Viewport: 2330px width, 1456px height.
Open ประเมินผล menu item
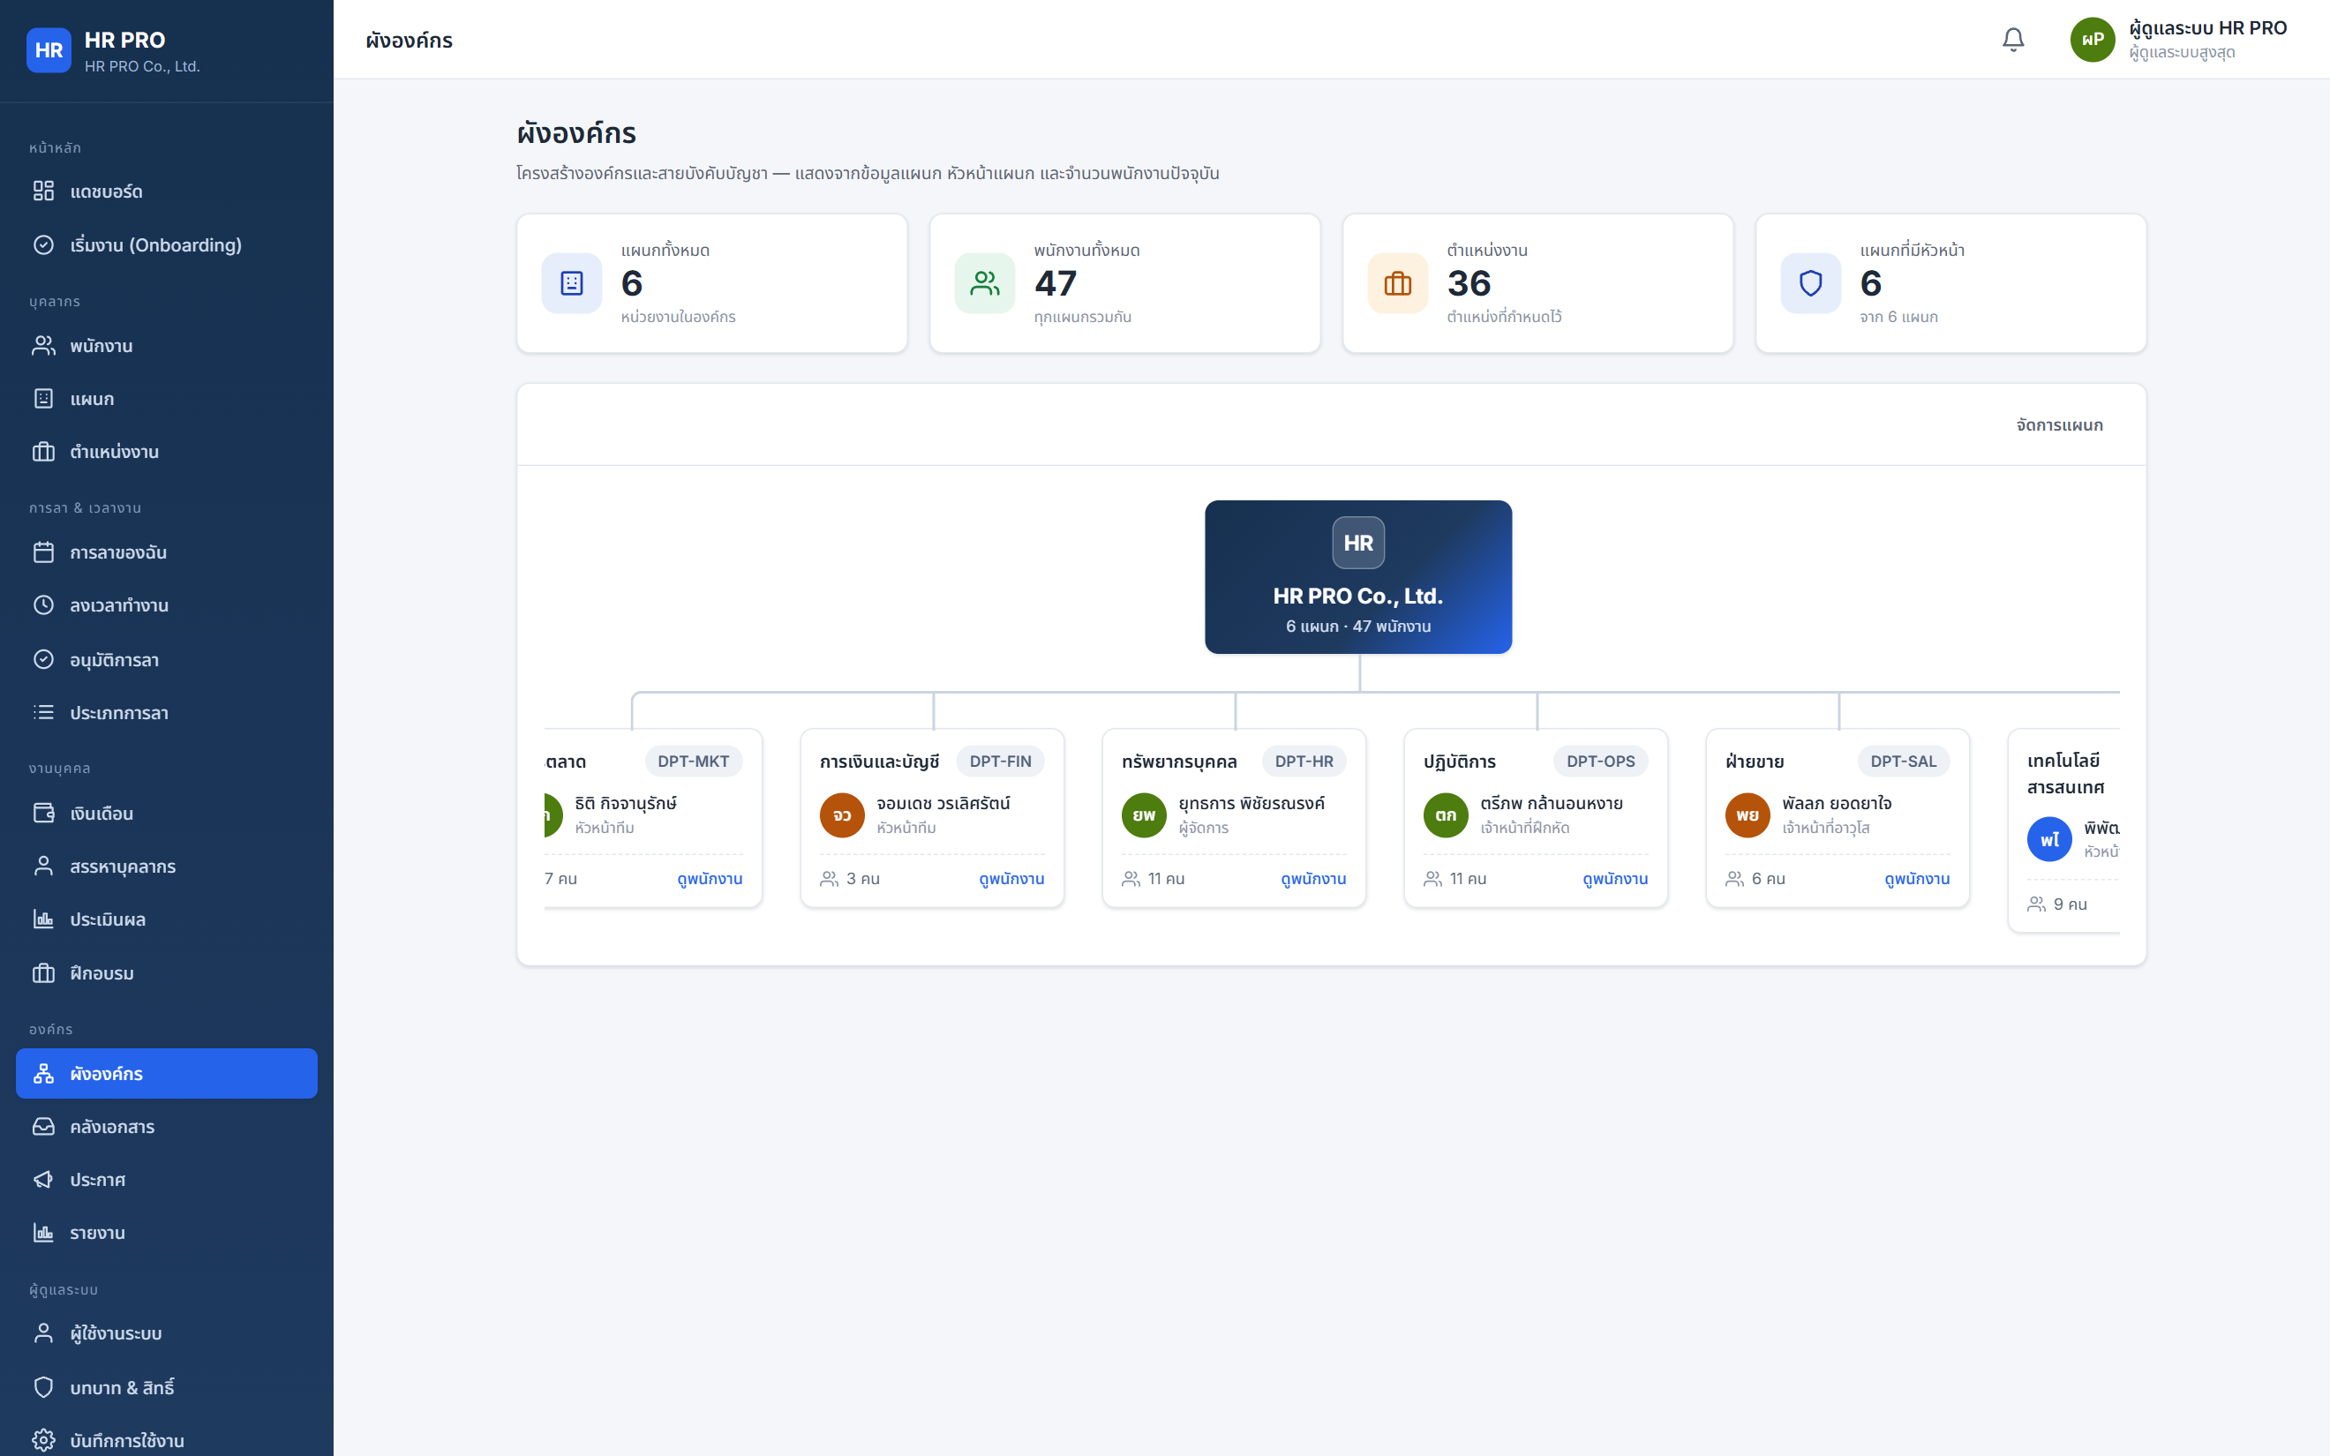(x=167, y=919)
